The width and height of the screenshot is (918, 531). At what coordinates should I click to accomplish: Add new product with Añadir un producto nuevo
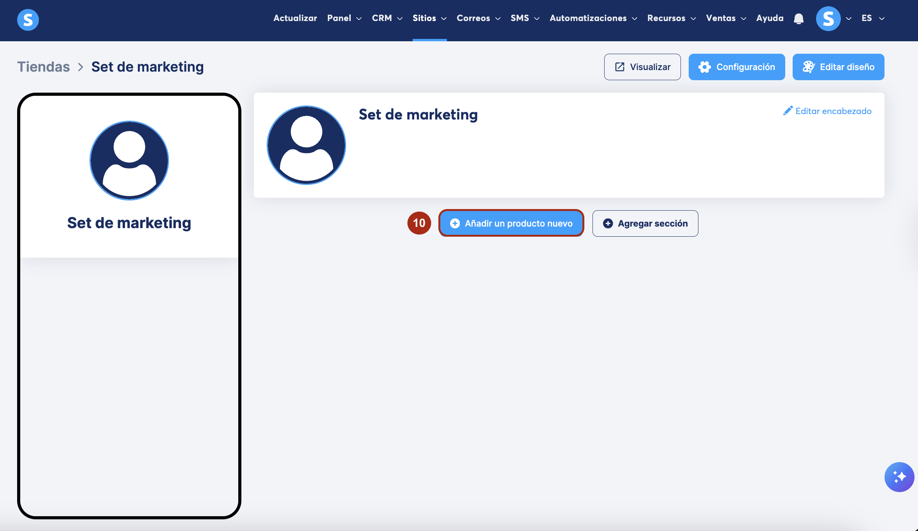coord(511,223)
